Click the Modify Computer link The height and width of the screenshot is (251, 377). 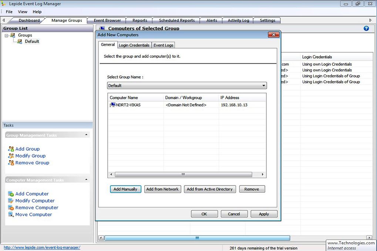coord(35,201)
